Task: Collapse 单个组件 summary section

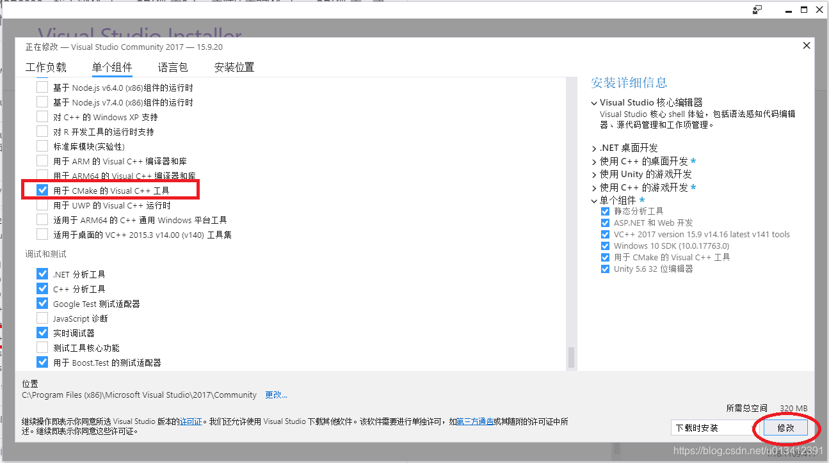Action: click(594, 201)
